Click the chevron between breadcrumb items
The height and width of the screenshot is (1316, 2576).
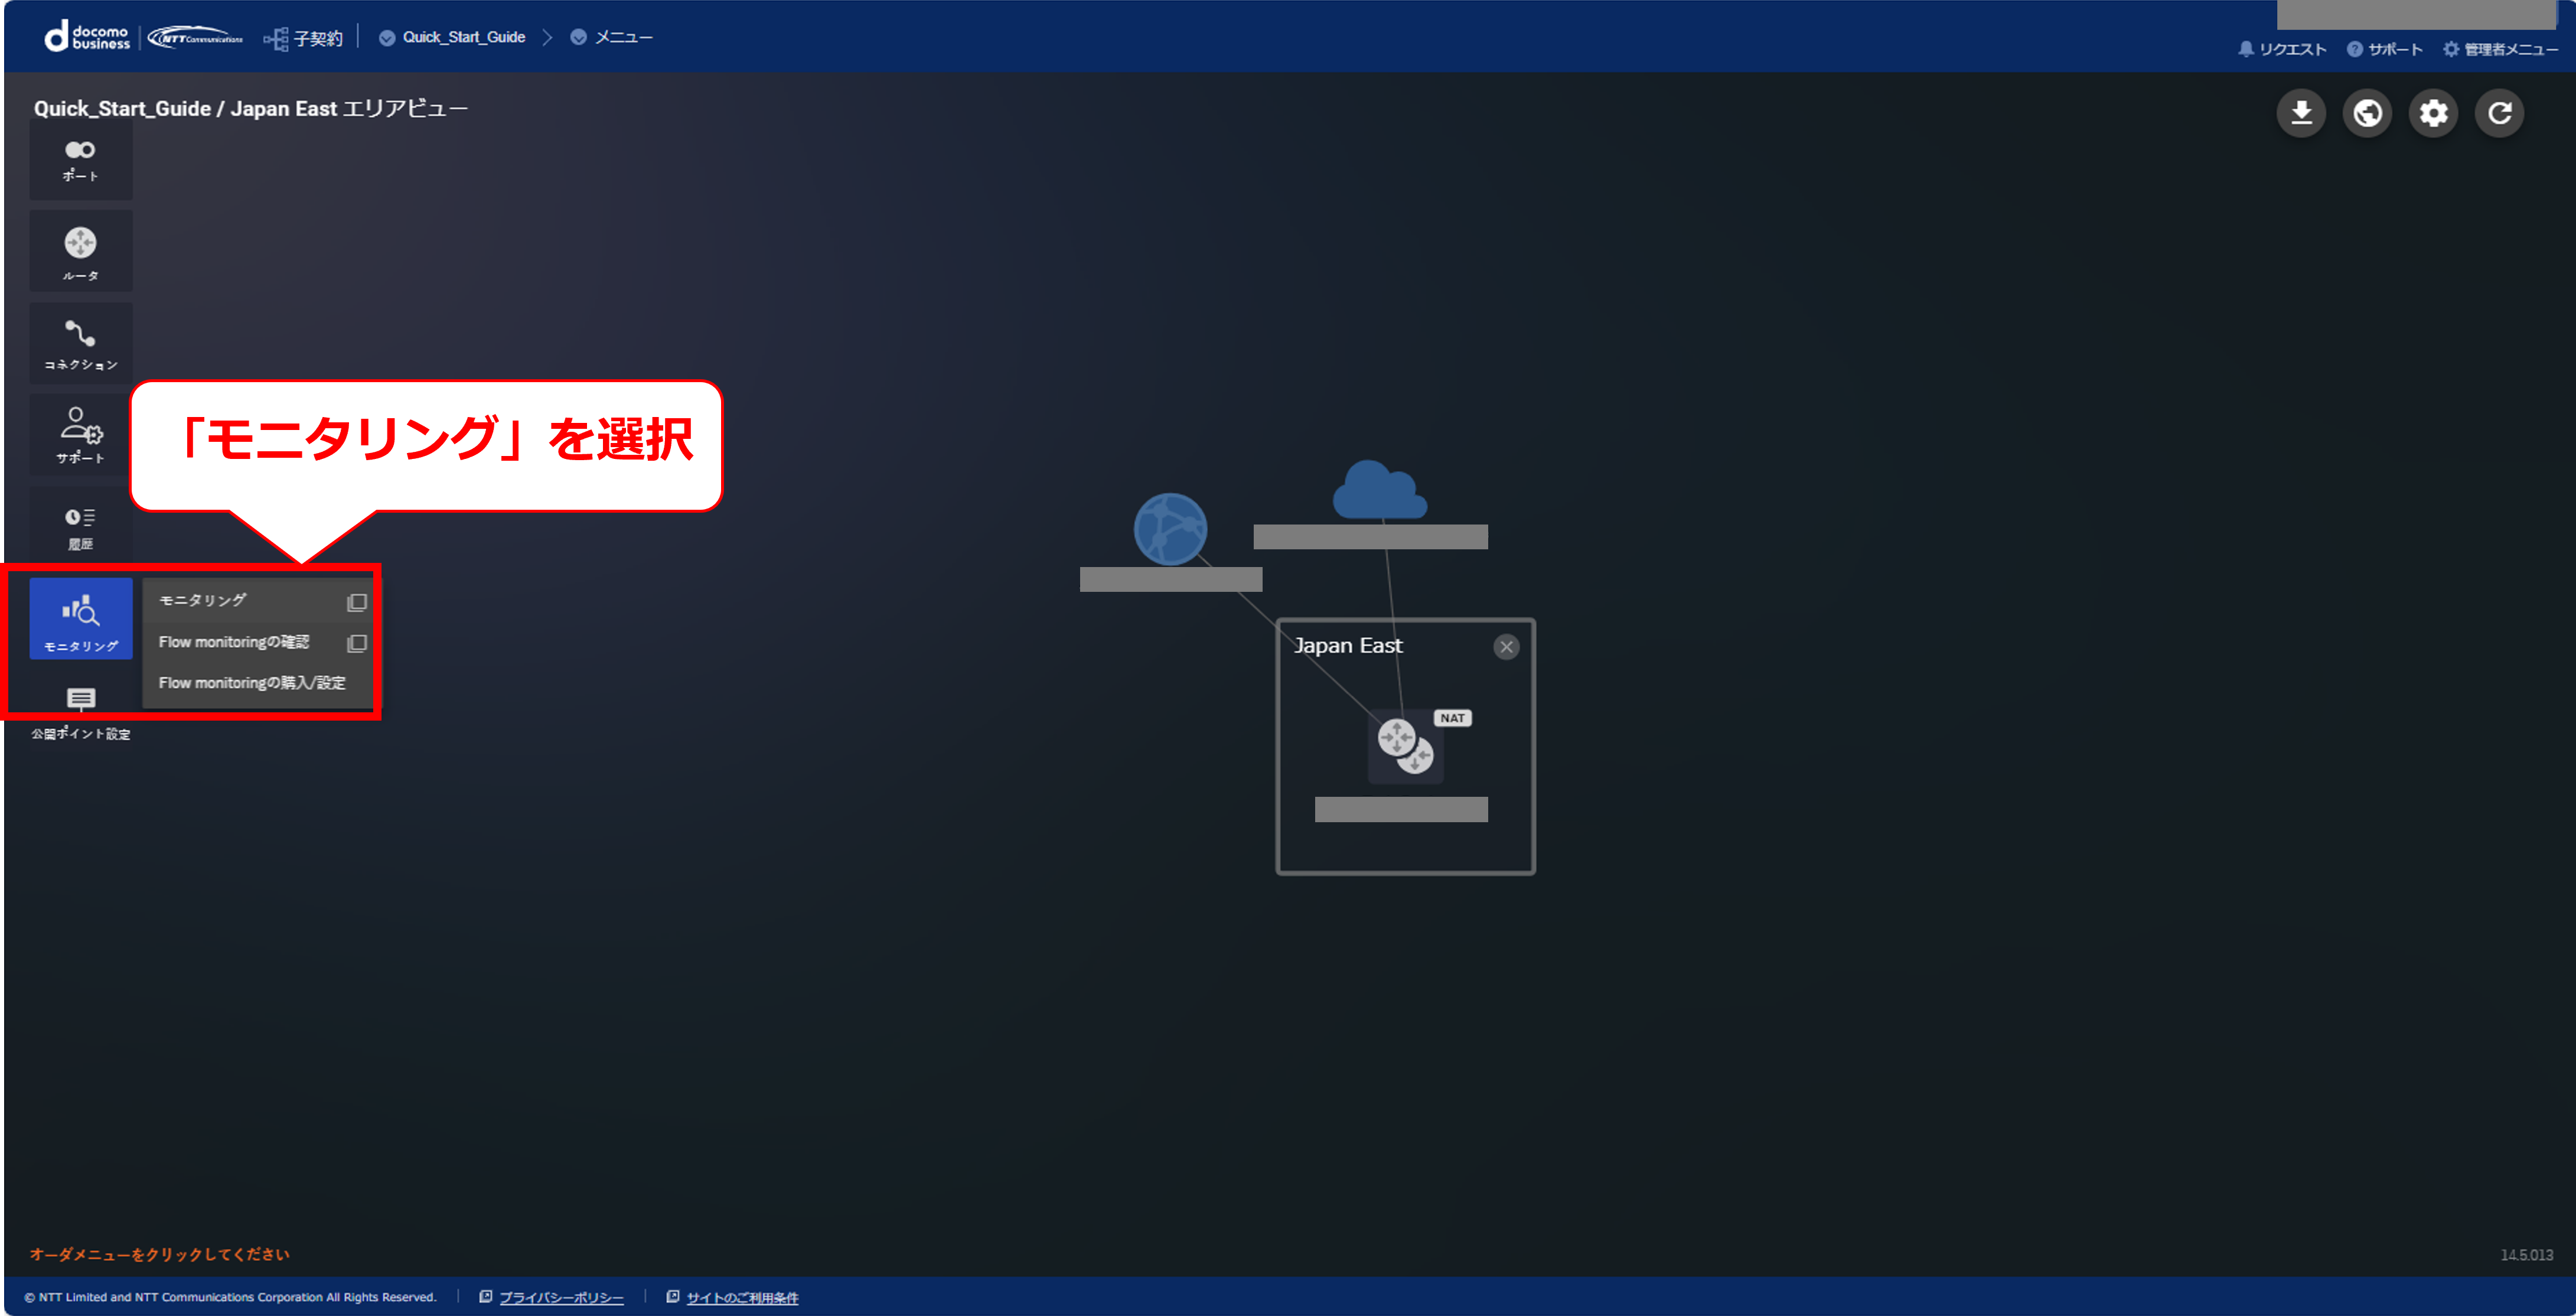click(547, 37)
